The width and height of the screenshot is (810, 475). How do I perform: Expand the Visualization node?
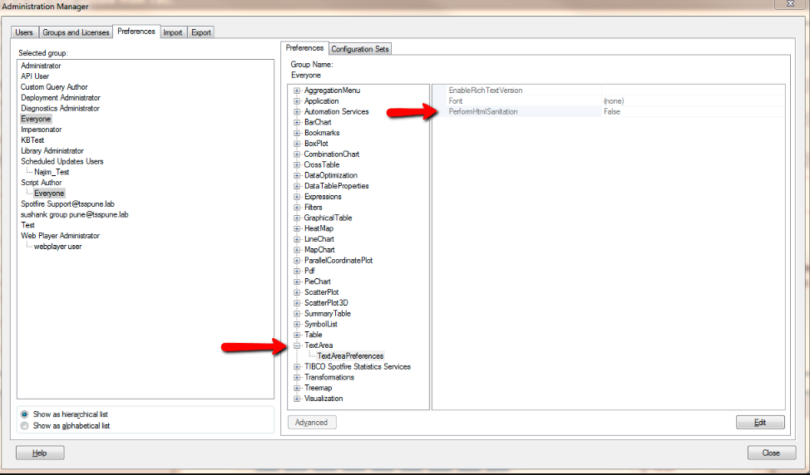point(297,399)
